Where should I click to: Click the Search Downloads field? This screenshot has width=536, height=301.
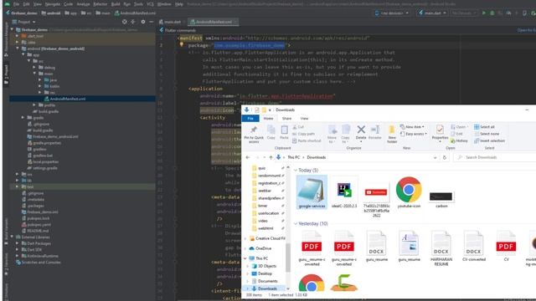tap(496, 157)
